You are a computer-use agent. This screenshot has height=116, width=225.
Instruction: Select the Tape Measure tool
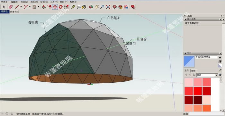(x=73, y=7)
